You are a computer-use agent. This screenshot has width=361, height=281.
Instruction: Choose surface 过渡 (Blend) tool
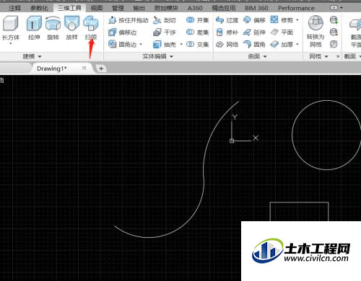click(x=227, y=20)
